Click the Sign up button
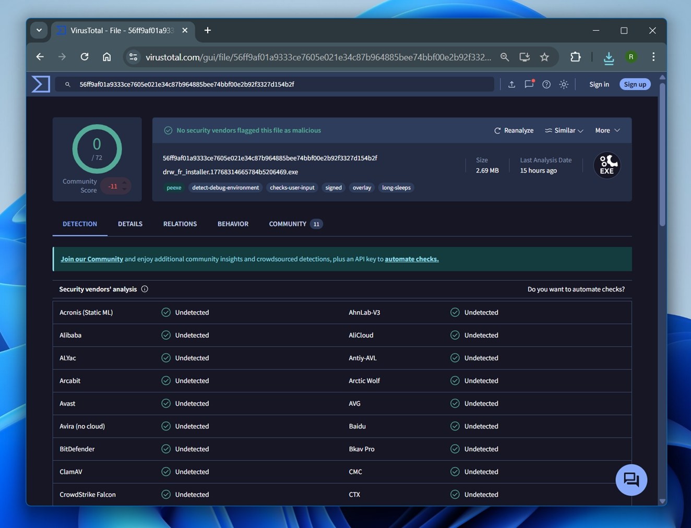 tap(635, 84)
